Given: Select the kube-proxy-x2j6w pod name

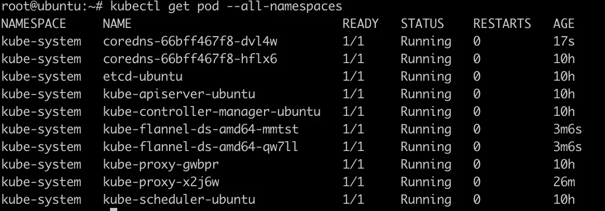Looking at the screenshot, I should point(161,183).
